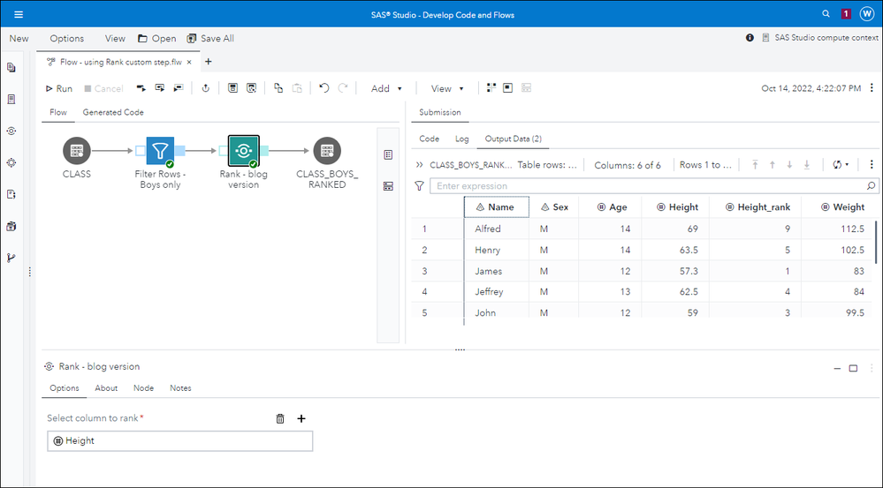The width and height of the screenshot is (883, 488).
Task: Open the notifications badge showing 1
Action: pyautogui.click(x=846, y=14)
